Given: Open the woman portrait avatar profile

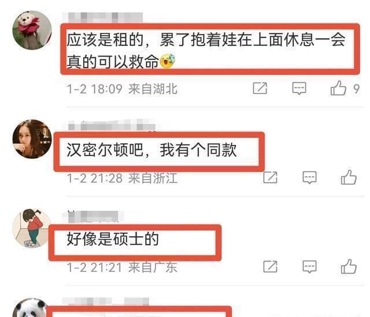Looking at the screenshot, I should (32, 139).
